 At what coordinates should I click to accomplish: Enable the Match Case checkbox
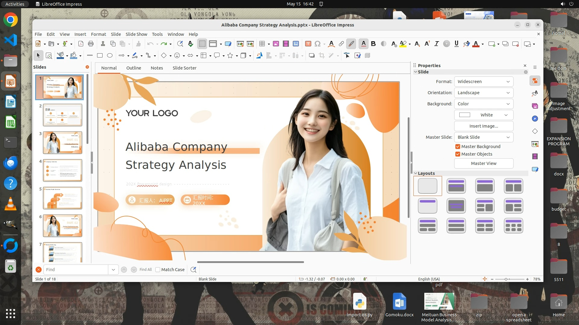click(x=158, y=270)
